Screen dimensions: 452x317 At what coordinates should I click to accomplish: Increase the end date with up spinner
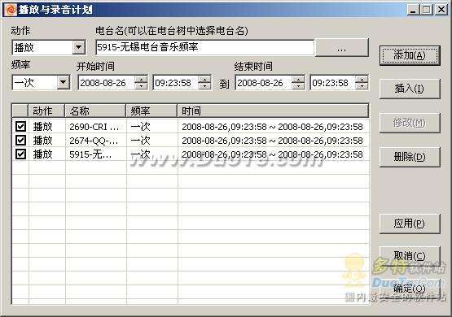pyautogui.click(x=298, y=80)
